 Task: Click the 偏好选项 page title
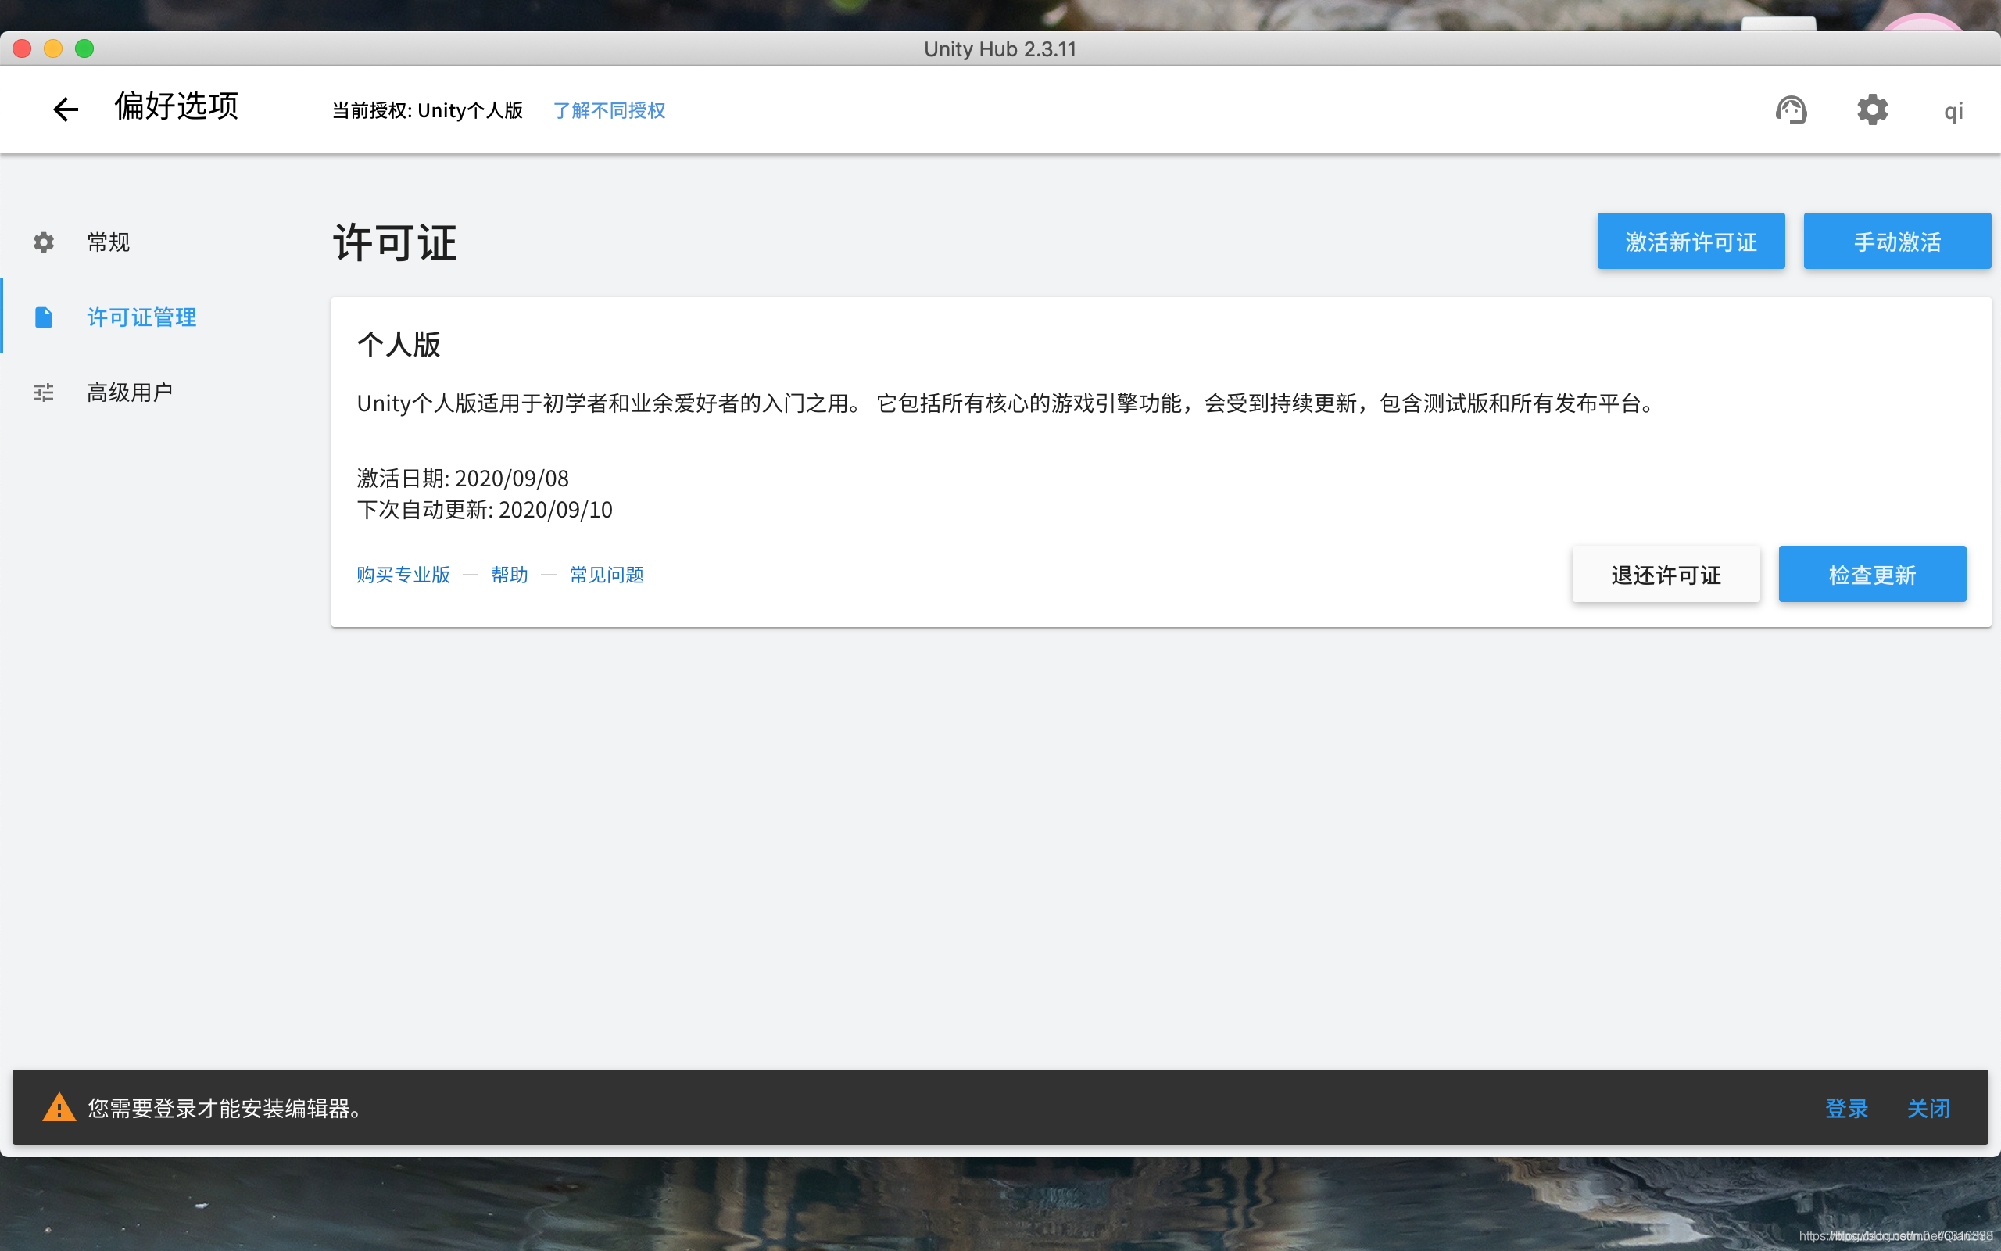tap(176, 106)
